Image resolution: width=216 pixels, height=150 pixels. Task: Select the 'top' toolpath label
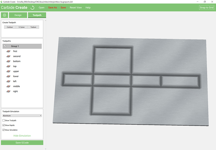click(x=15, y=66)
